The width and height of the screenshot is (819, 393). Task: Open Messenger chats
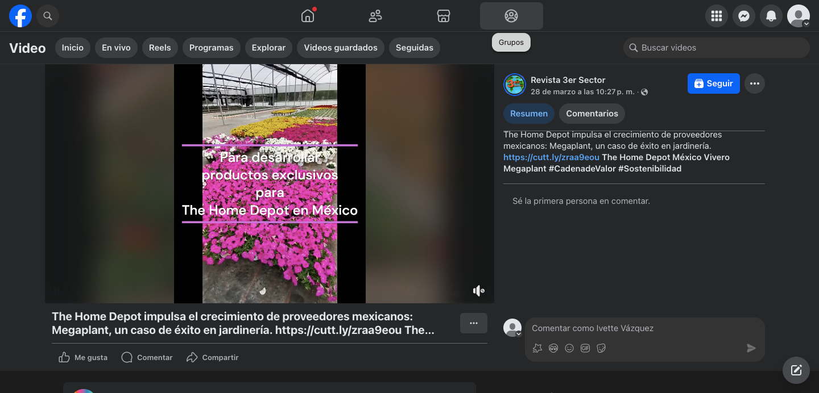(744, 16)
